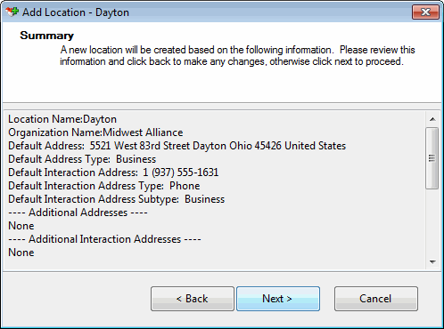Image resolution: width=444 pixels, height=329 pixels.
Task: Cancel the Add Location wizard
Action: (376, 299)
